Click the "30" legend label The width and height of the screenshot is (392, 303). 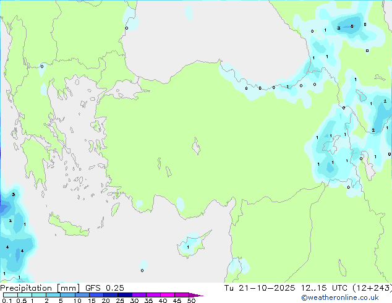pos(134,301)
